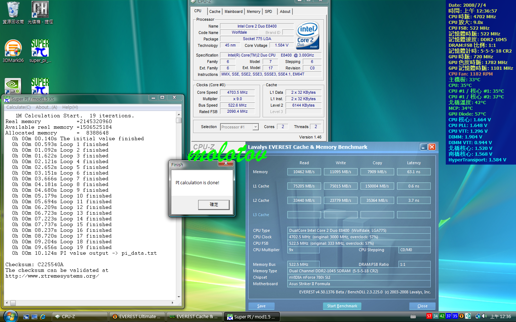Click the Super PI vertical scrollbar down arrow
516x322 pixels.
pos(179,297)
